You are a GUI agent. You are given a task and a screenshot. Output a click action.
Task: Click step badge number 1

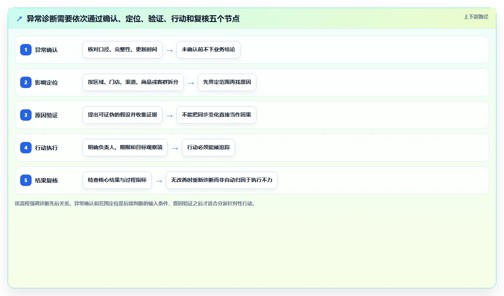click(26, 50)
